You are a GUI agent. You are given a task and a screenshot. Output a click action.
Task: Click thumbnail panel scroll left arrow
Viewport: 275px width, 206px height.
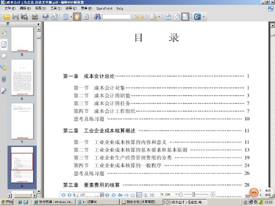10,195
